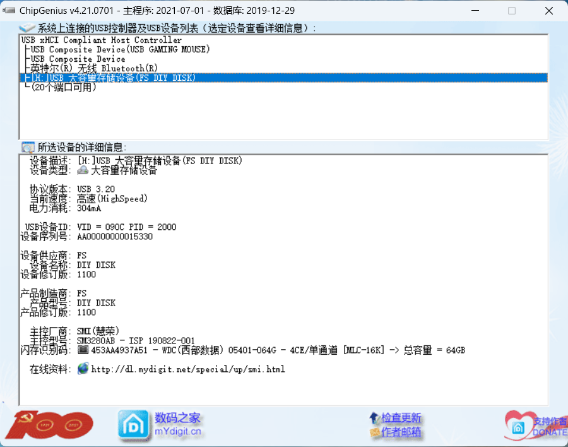The image size is (568, 447).
Task: Open 检查更新 check update link
Action: (x=401, y=418)
